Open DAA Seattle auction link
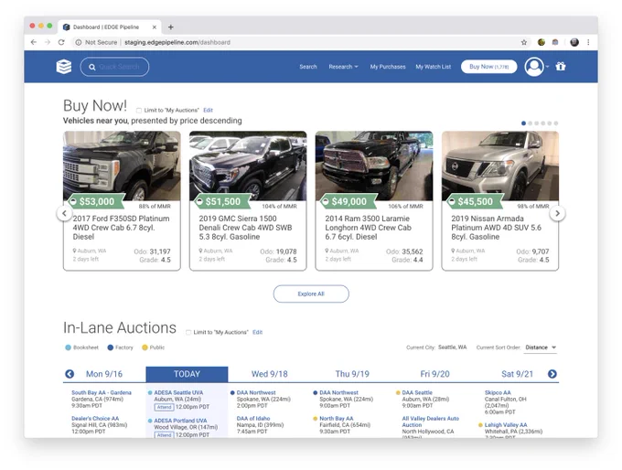Image resolution: width=622 pixels, height=470 pixels. point(417,392)
